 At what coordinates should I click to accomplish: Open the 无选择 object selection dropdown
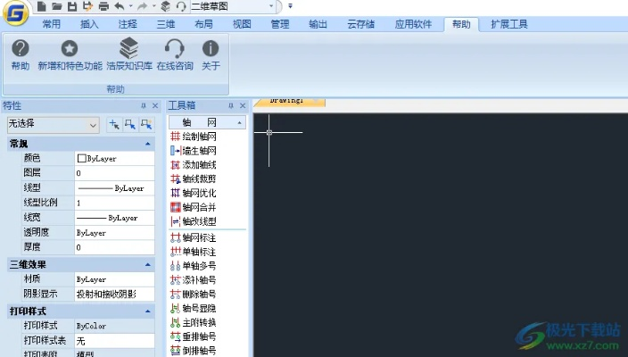(x=52, y=124)
